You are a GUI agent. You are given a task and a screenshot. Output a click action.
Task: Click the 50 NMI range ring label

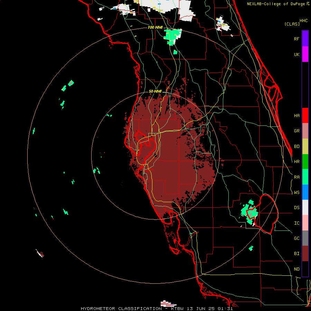tap(155, 91)
